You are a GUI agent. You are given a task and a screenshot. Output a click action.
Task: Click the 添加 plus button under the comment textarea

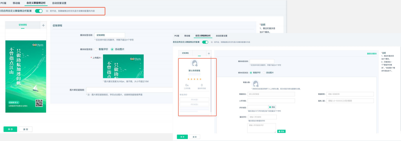click(x=281, y=131)
